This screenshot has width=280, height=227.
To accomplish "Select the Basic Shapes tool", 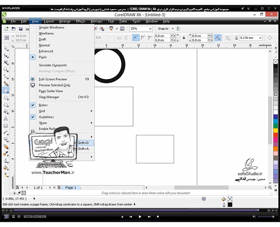I will point(6,112).
